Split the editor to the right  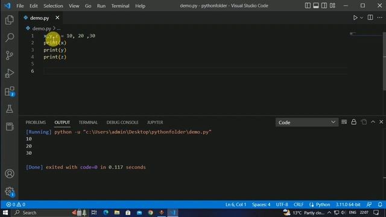[x=370, y=17]
